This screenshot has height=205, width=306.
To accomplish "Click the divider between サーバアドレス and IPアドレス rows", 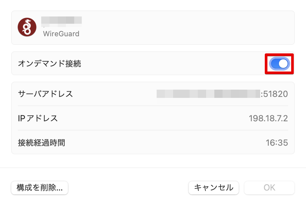I will (x=153, y=106).
